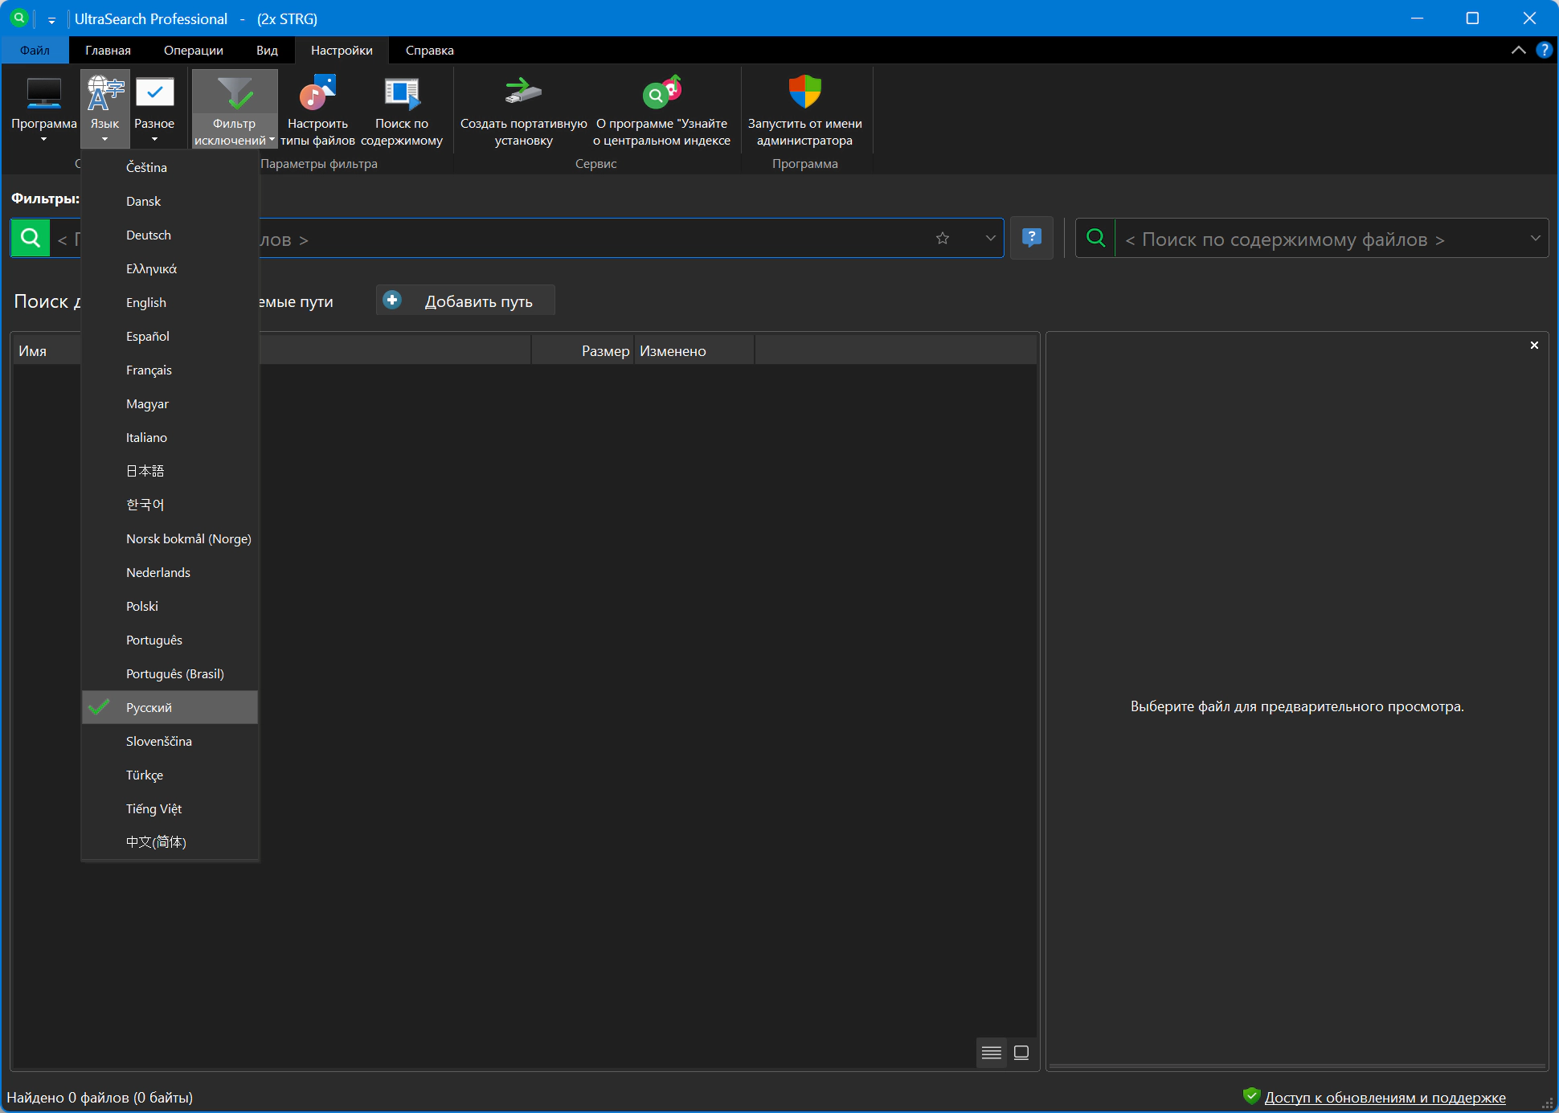Click the favorites star in search box

(943, 238)
